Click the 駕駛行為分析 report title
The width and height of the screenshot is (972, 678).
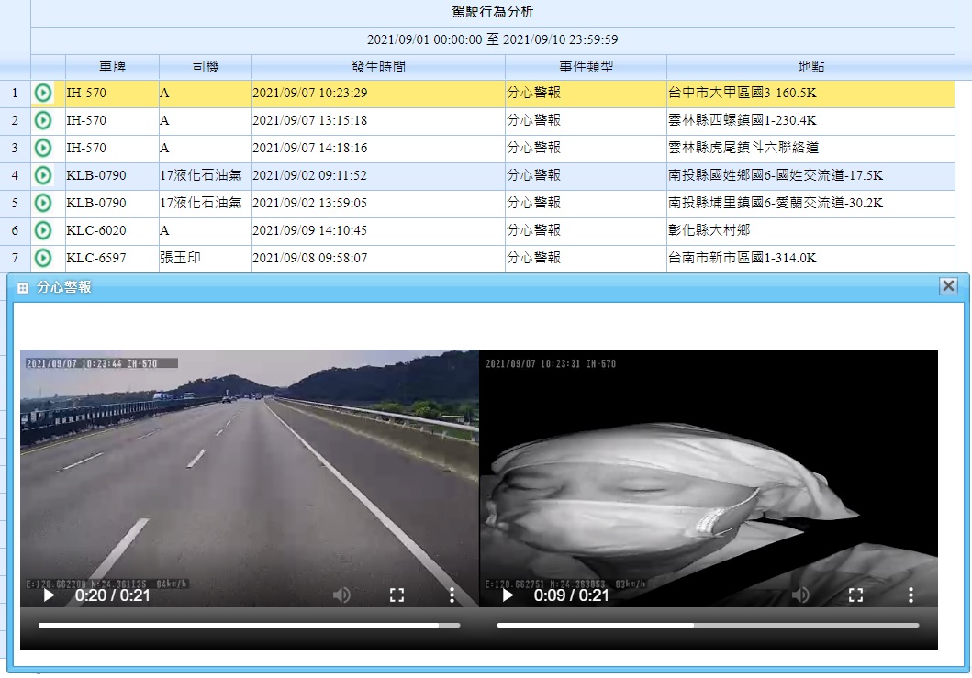[x=492, y=12]
